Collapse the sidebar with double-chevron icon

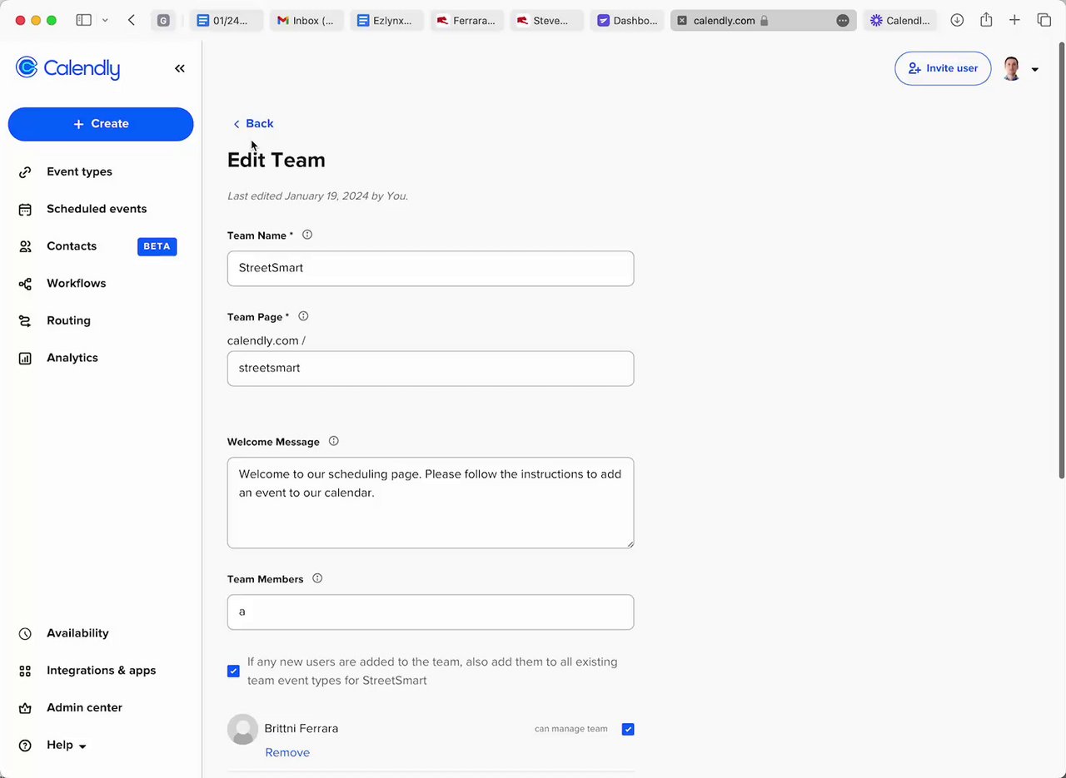pyautogui.click(x=180, y=68)
